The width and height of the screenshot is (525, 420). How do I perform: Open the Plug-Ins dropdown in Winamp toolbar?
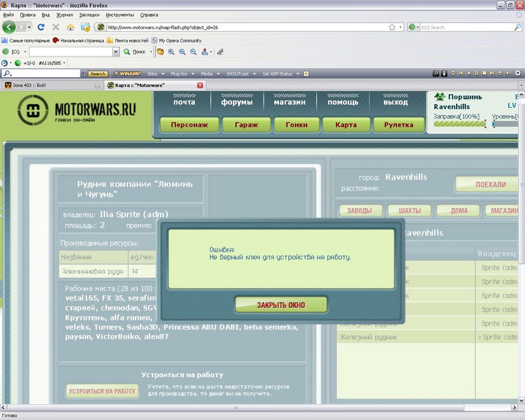(x=182, y=74)
